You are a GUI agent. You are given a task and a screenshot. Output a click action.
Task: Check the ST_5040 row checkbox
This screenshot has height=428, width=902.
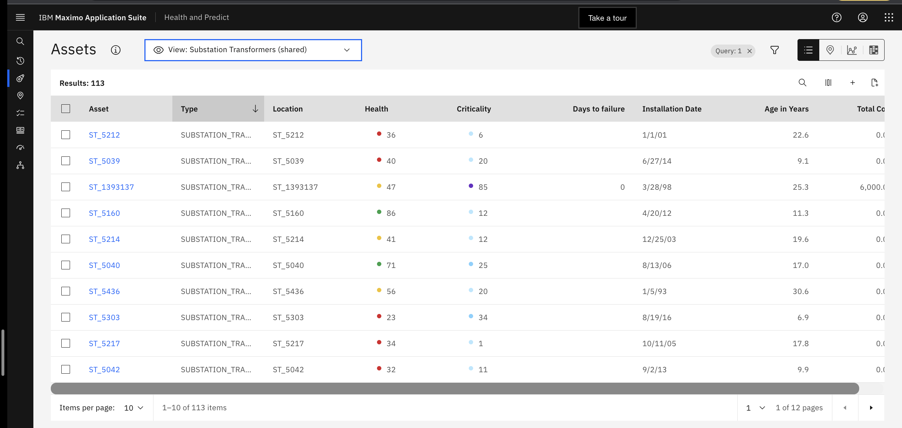click(66, 265)
